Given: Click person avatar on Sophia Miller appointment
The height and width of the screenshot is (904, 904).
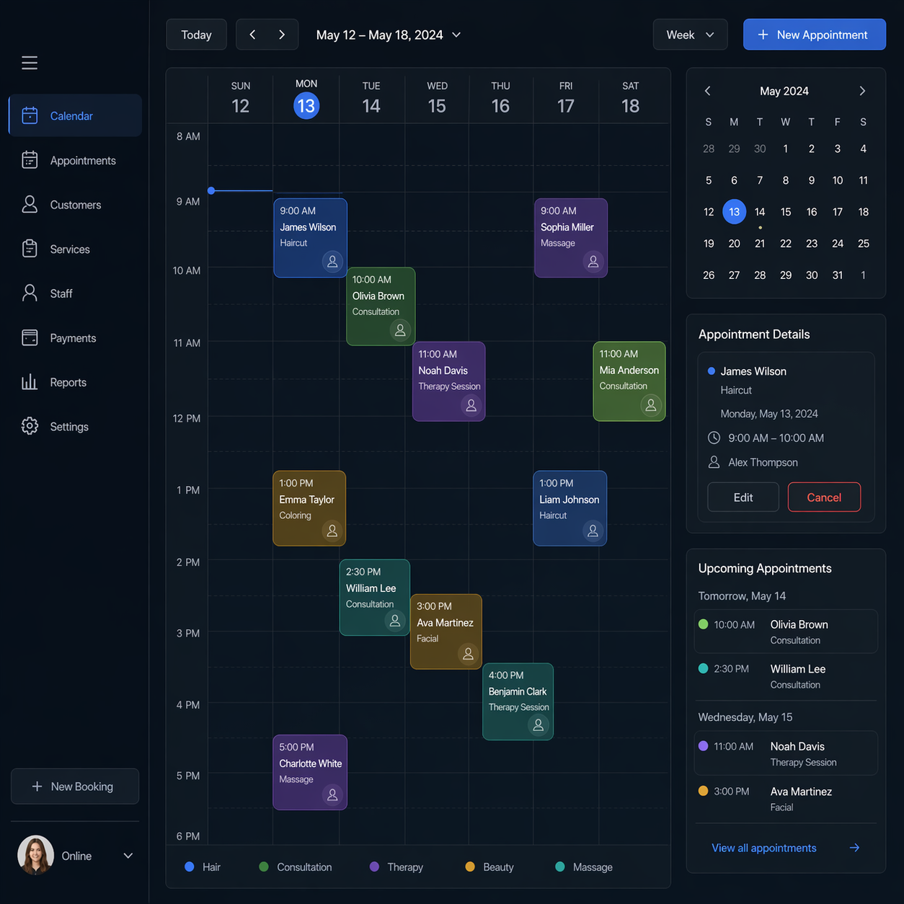Looking at the screenshot, I should (x=593, y=262).
